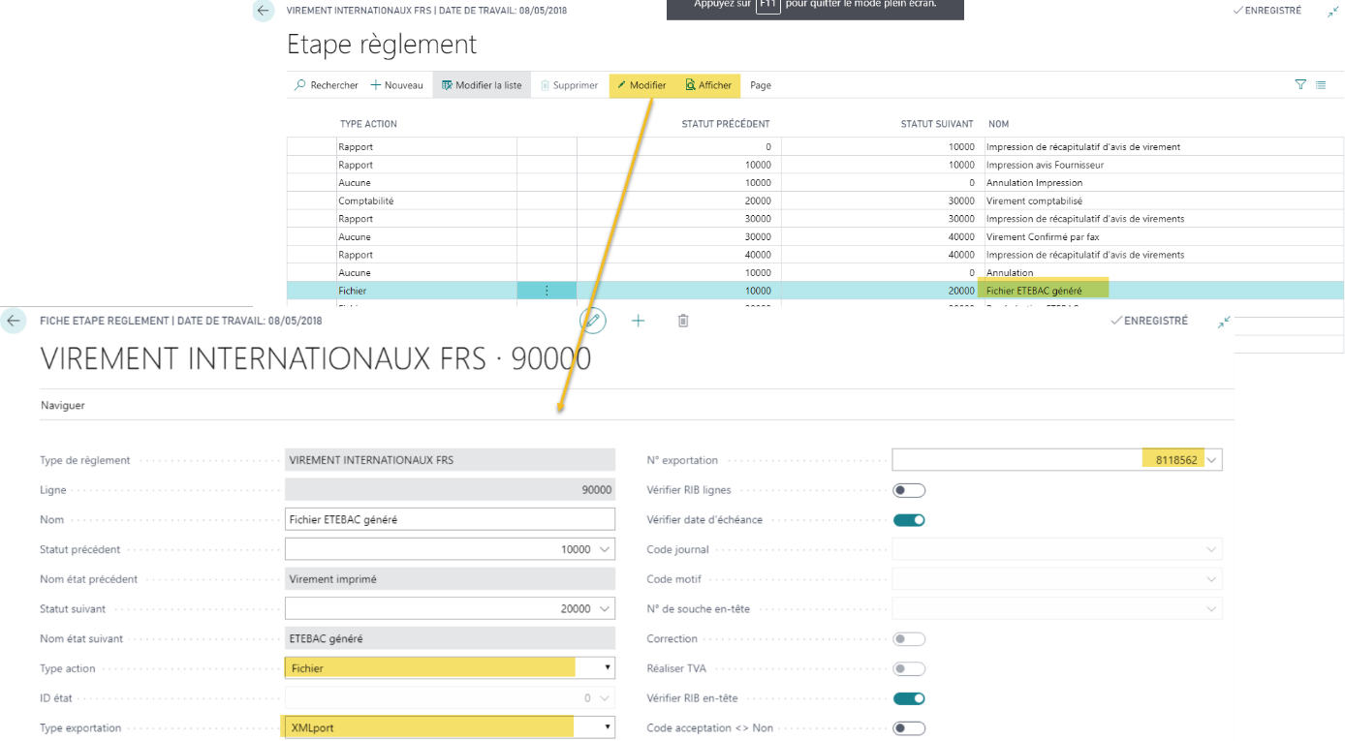Viewport: 1345px width, 741px height.
Task: Click back arrow beside VIREMENT INTERNATIONAUX FRS header
Action: 264,11
